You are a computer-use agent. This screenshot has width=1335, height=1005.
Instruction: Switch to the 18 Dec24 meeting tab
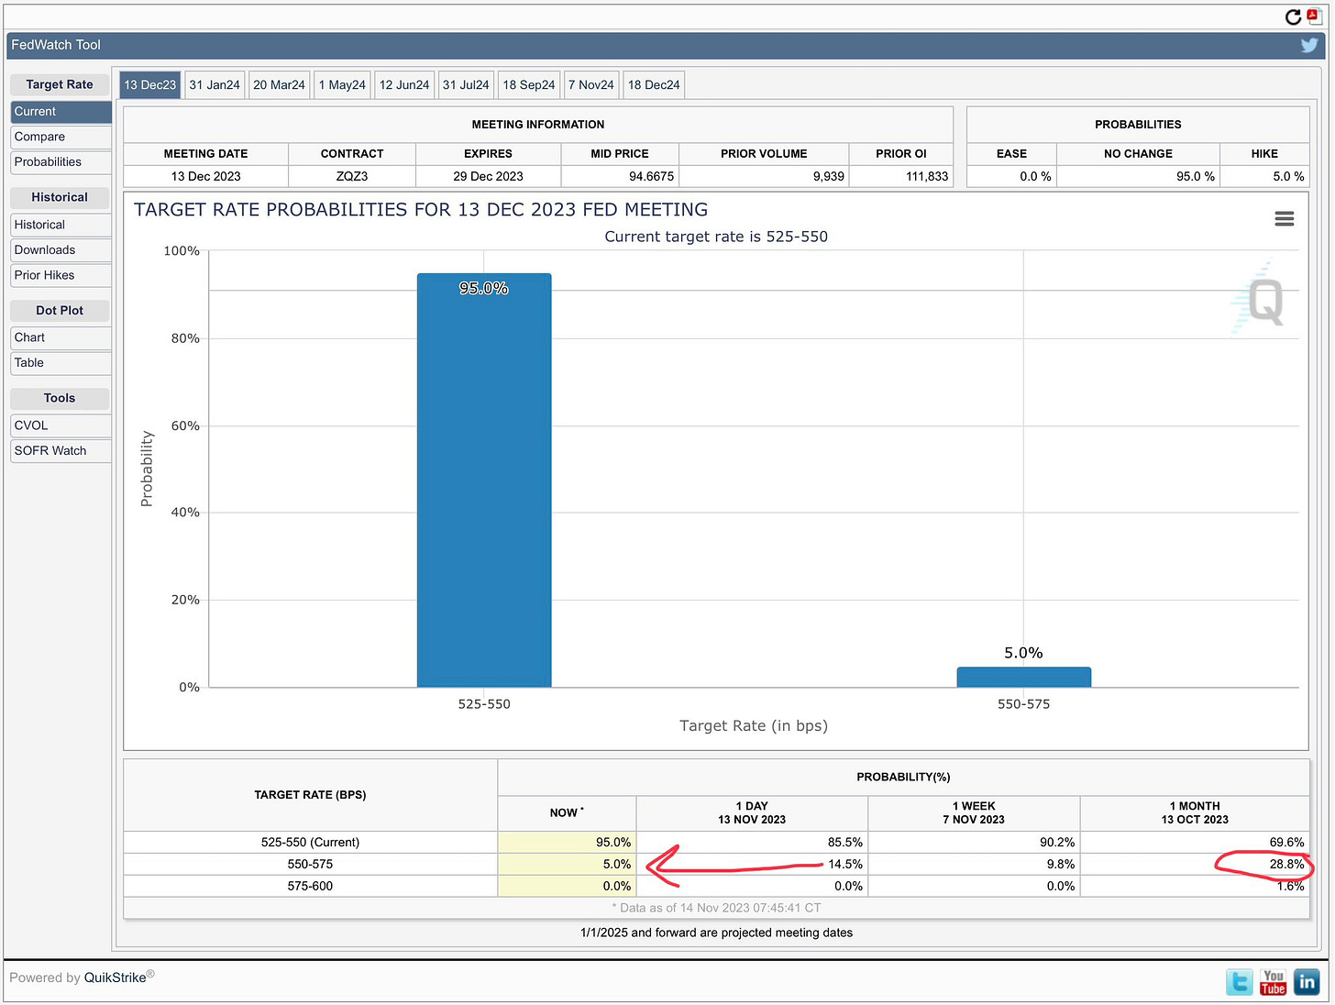(x=654, y=84)
